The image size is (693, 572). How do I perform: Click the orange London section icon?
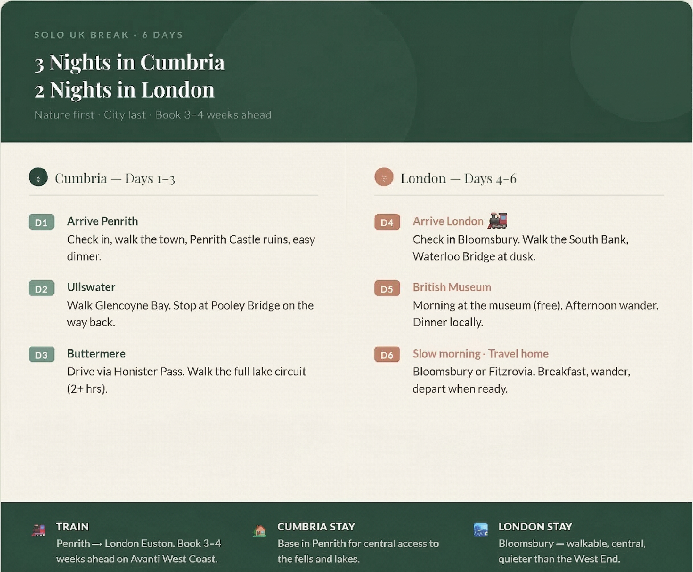tap(384, 177)
